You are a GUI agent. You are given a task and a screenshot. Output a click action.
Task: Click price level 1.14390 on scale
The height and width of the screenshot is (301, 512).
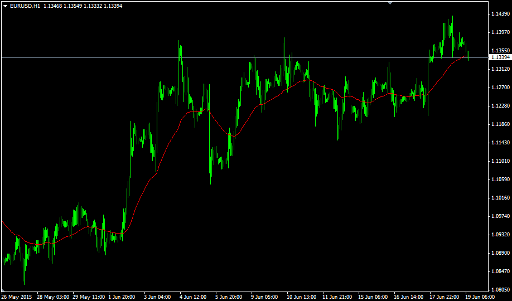pos(501,14)
